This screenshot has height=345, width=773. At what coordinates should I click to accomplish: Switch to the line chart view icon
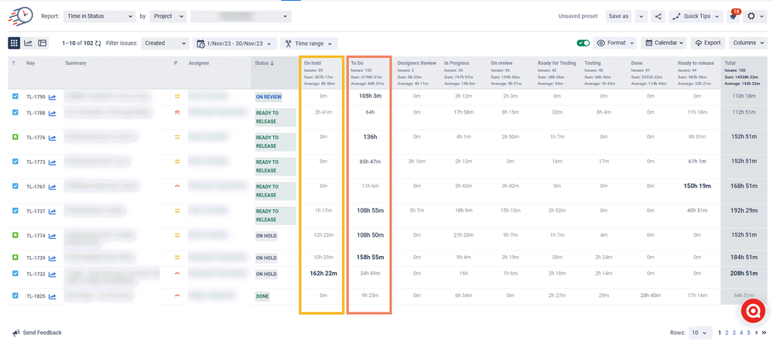click(28, 43)
